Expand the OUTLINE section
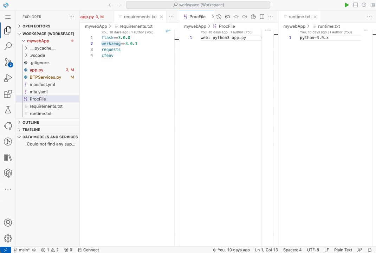 click(31, 122)
